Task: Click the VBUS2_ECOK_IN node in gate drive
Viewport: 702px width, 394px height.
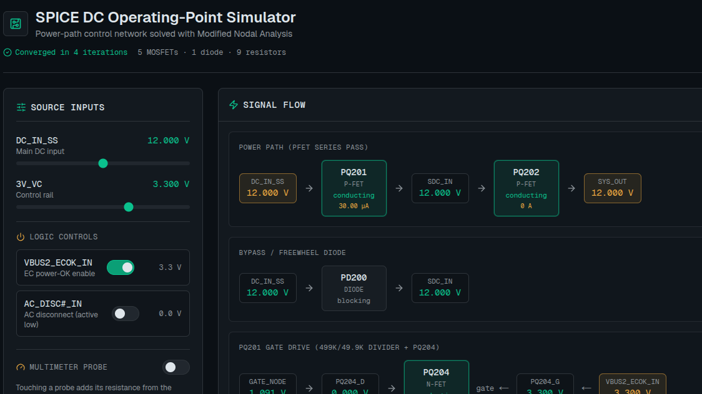Action: coord(633,384)
